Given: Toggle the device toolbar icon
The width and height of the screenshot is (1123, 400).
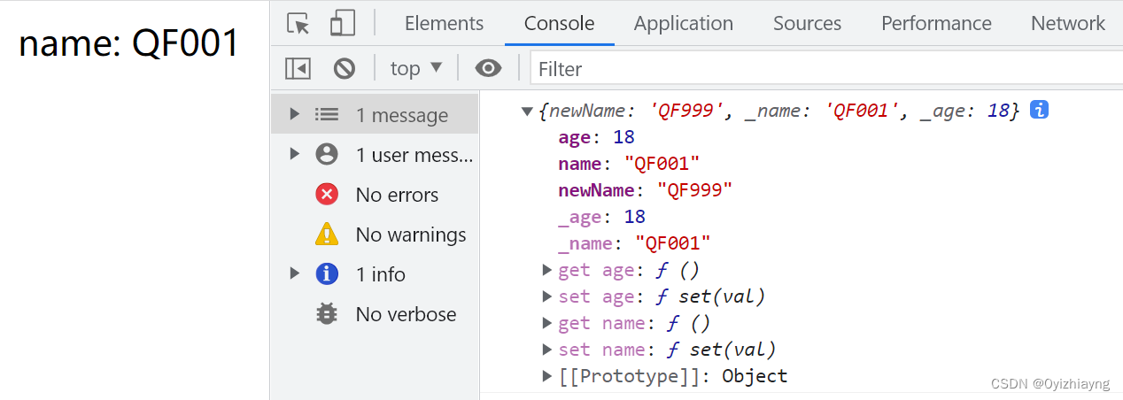Looking at the screenshot, I should click(x=343, y=23).
